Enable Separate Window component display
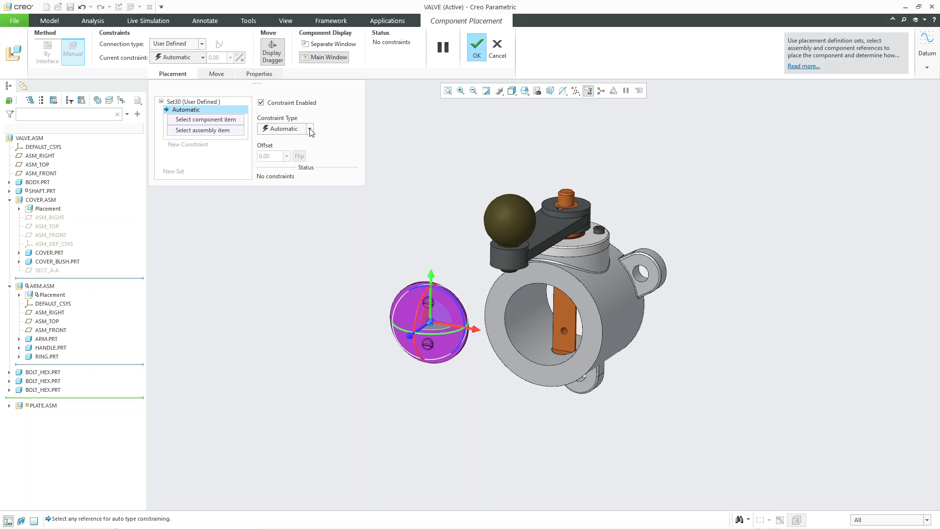The width and height of the screenshot is (940, 529). click(329, 44)
